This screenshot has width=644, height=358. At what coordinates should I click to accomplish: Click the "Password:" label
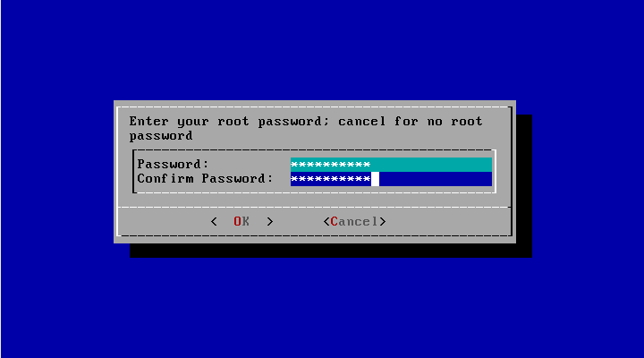click(173, 165)
